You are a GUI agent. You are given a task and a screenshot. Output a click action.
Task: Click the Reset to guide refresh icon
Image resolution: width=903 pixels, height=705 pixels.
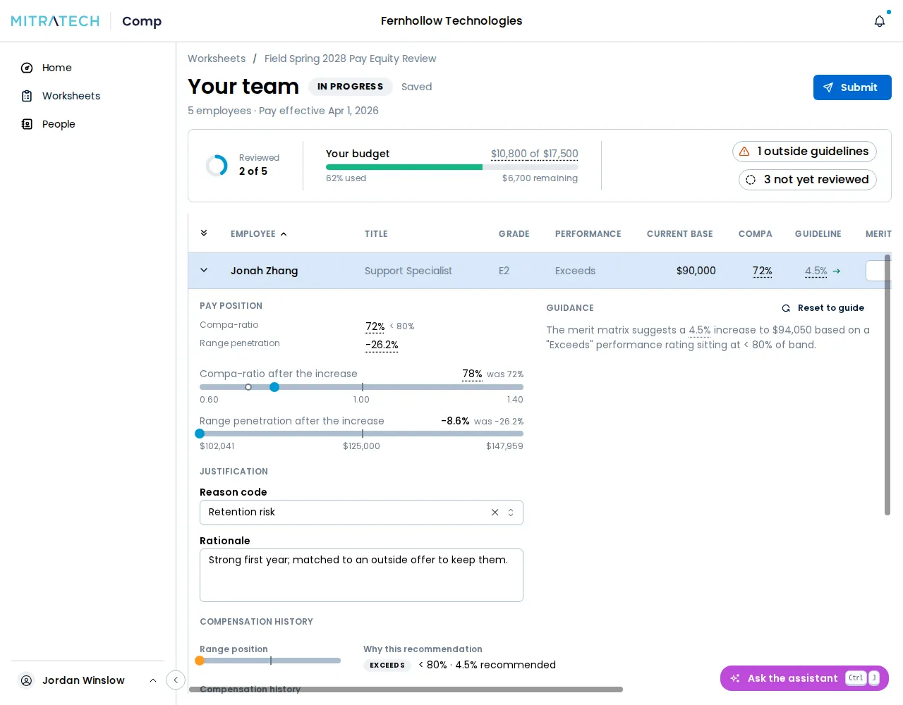[x=786, y=308]
